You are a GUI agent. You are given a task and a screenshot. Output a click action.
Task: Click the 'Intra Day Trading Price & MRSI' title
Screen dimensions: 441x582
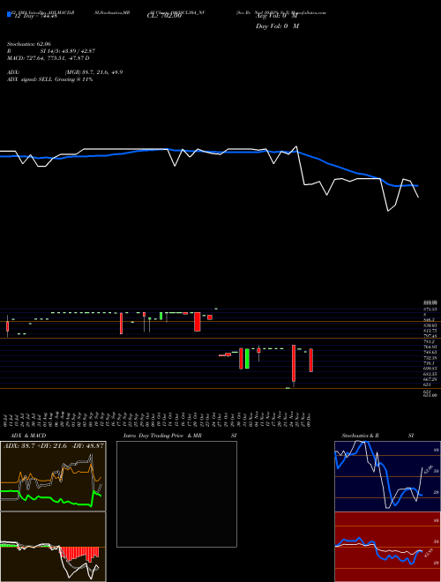[181, 436]
